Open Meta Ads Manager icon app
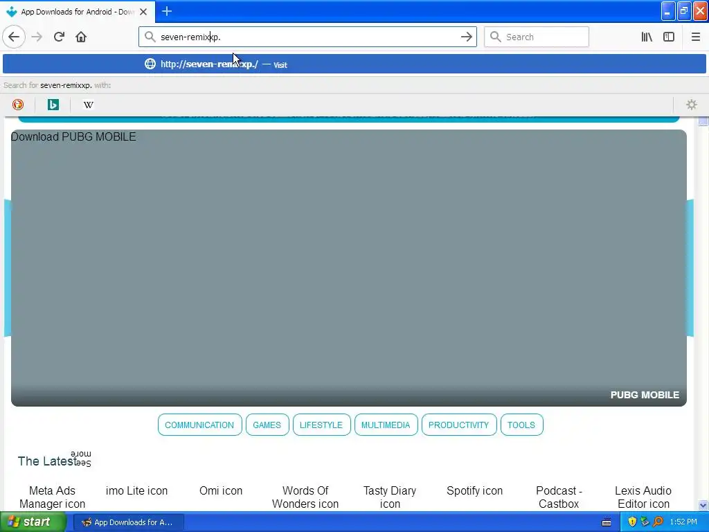709x532 pixels. (52, 497)
